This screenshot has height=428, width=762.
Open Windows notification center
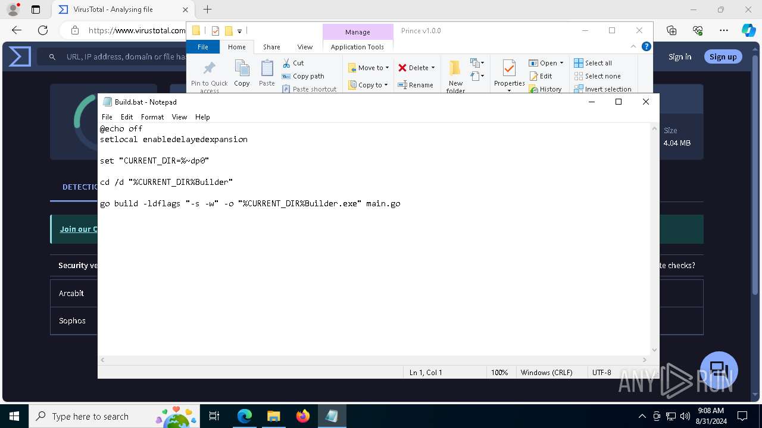pyautogui.click(x=742, y=416)
